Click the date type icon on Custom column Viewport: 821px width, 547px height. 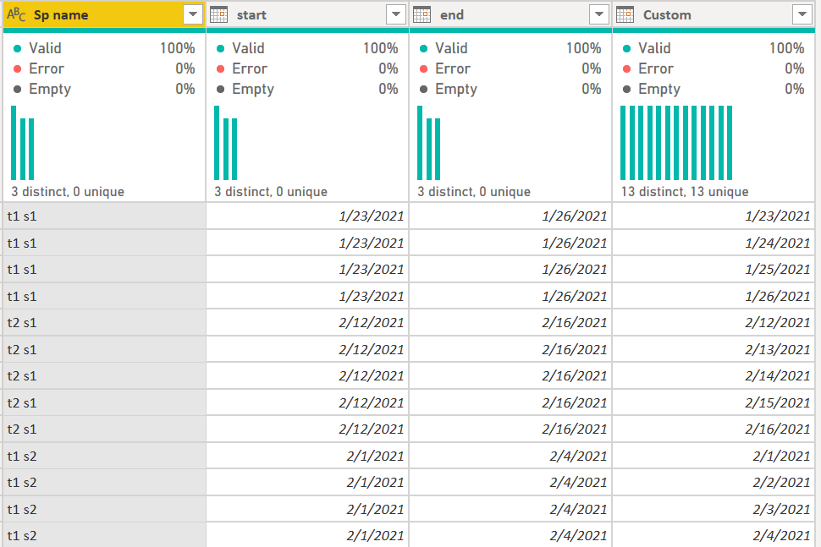pos(625,14)
